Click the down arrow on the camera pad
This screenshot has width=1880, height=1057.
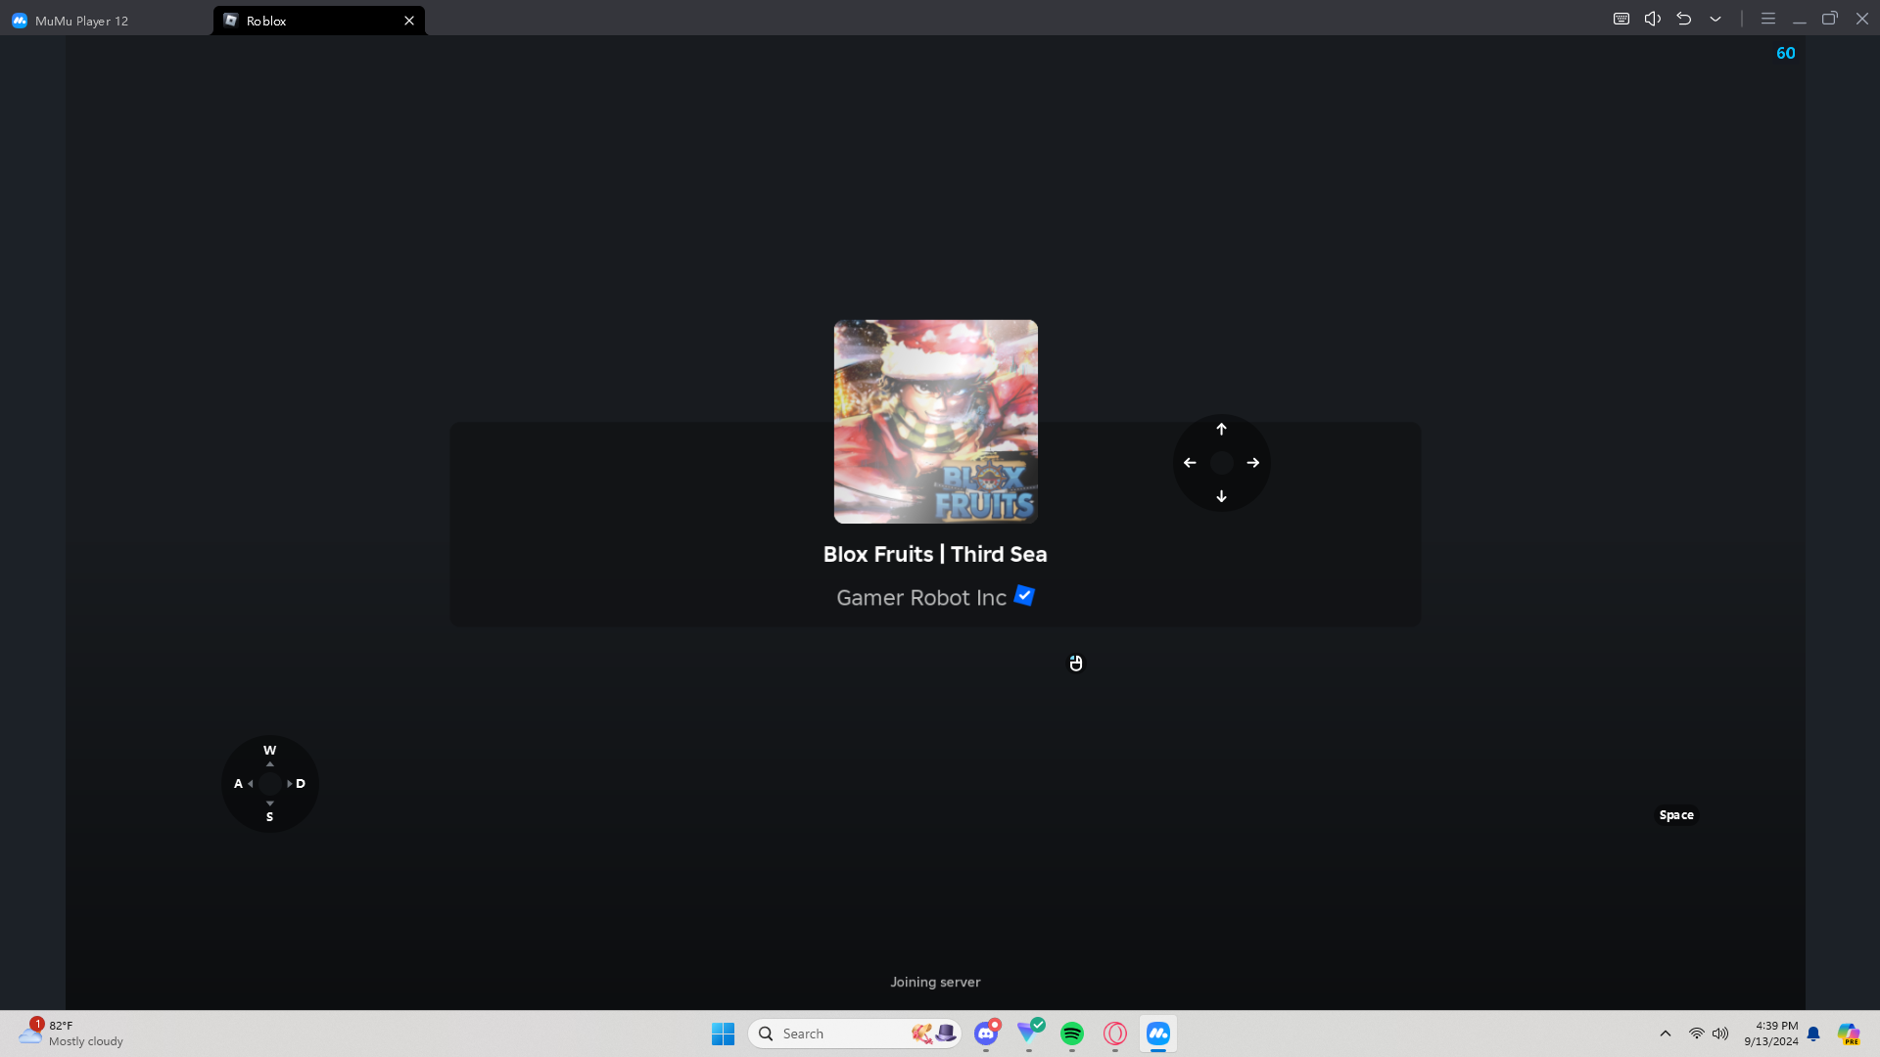[x=1221, y=496]
